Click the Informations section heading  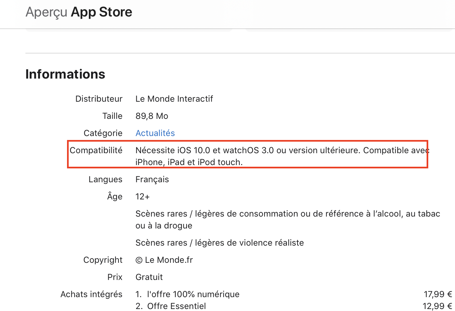[x=65, y=74]
